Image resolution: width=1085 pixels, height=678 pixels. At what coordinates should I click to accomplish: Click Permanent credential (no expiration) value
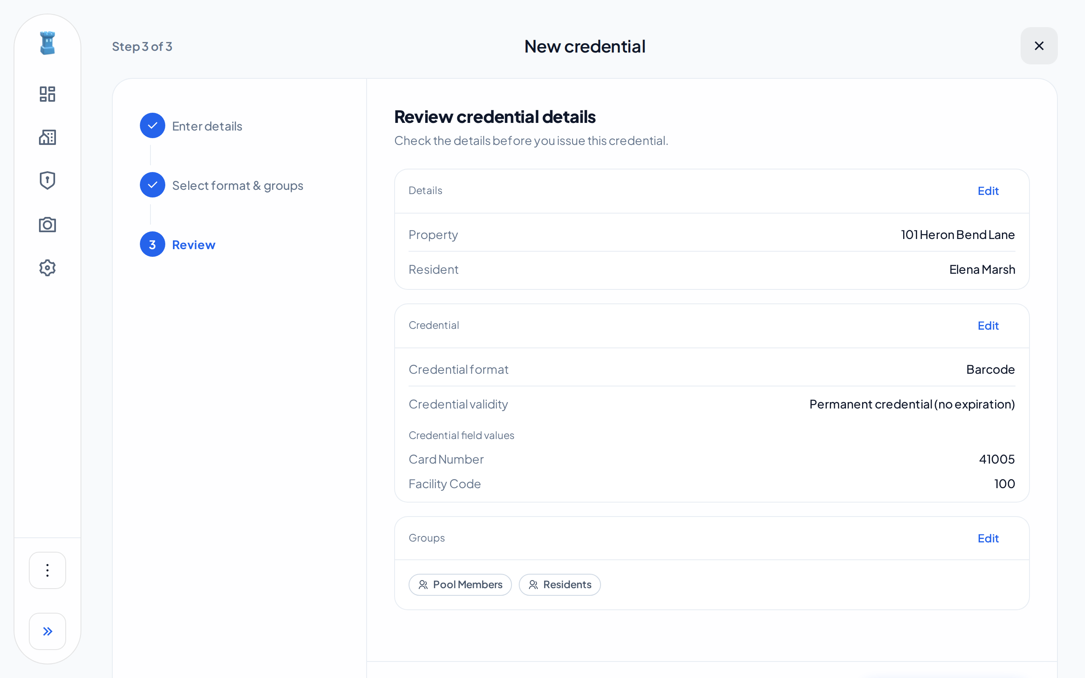point(912,404)
